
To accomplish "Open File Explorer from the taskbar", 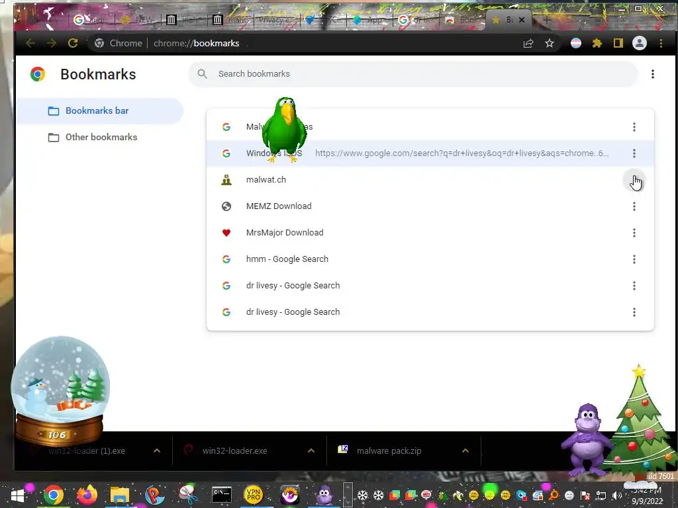I will pyautogui.click(x=120, y=495).
